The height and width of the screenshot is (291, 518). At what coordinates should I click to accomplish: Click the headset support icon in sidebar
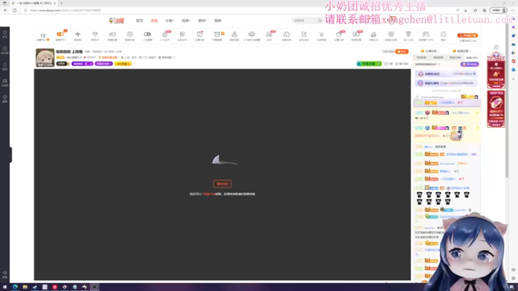pyautogui.click(x=5, y=274)
